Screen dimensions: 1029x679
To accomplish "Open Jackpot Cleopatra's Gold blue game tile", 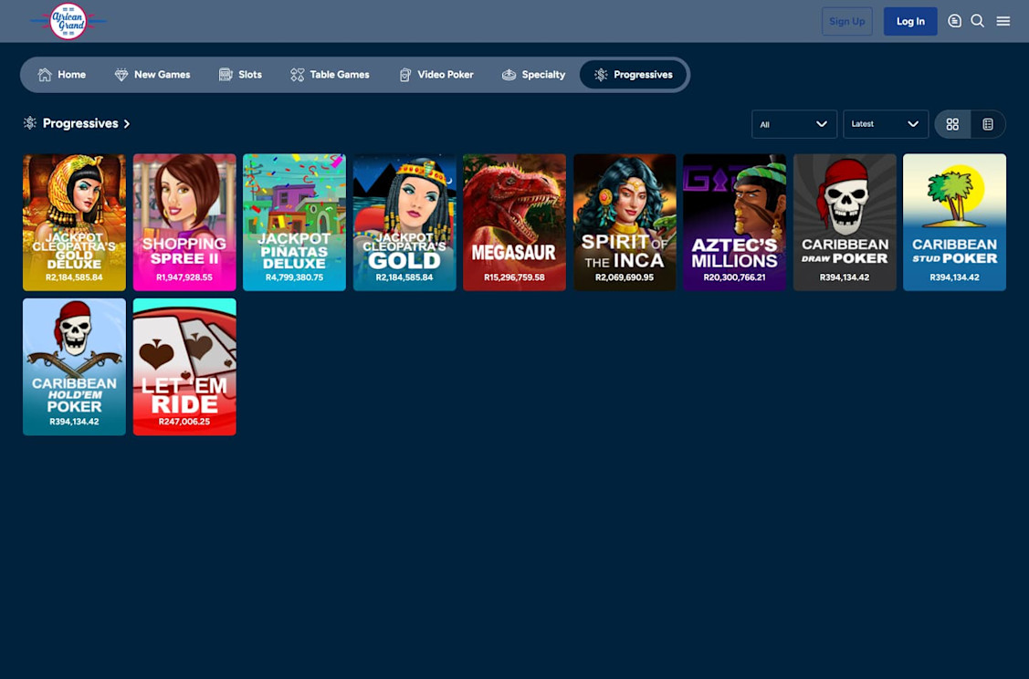I will [x=404, y=223].
